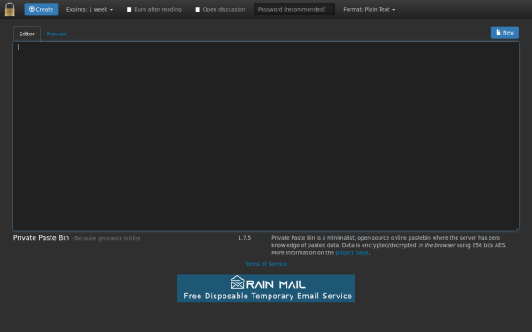Screen dimensions: 532x332
Task: Open the Format: Plain Text dropdown
Action: pos(369,10)
